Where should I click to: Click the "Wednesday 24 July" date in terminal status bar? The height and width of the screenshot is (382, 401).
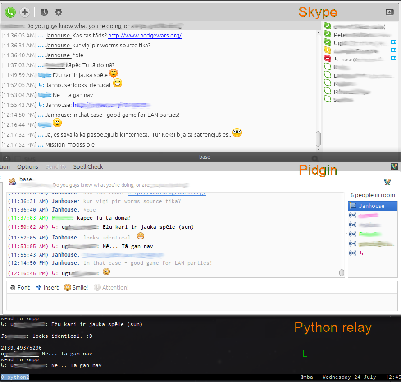click(349, 377)
